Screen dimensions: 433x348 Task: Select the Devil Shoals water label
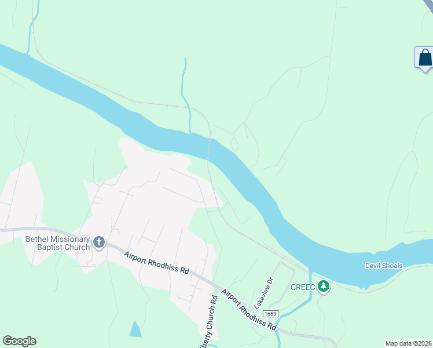pos(384,266)
